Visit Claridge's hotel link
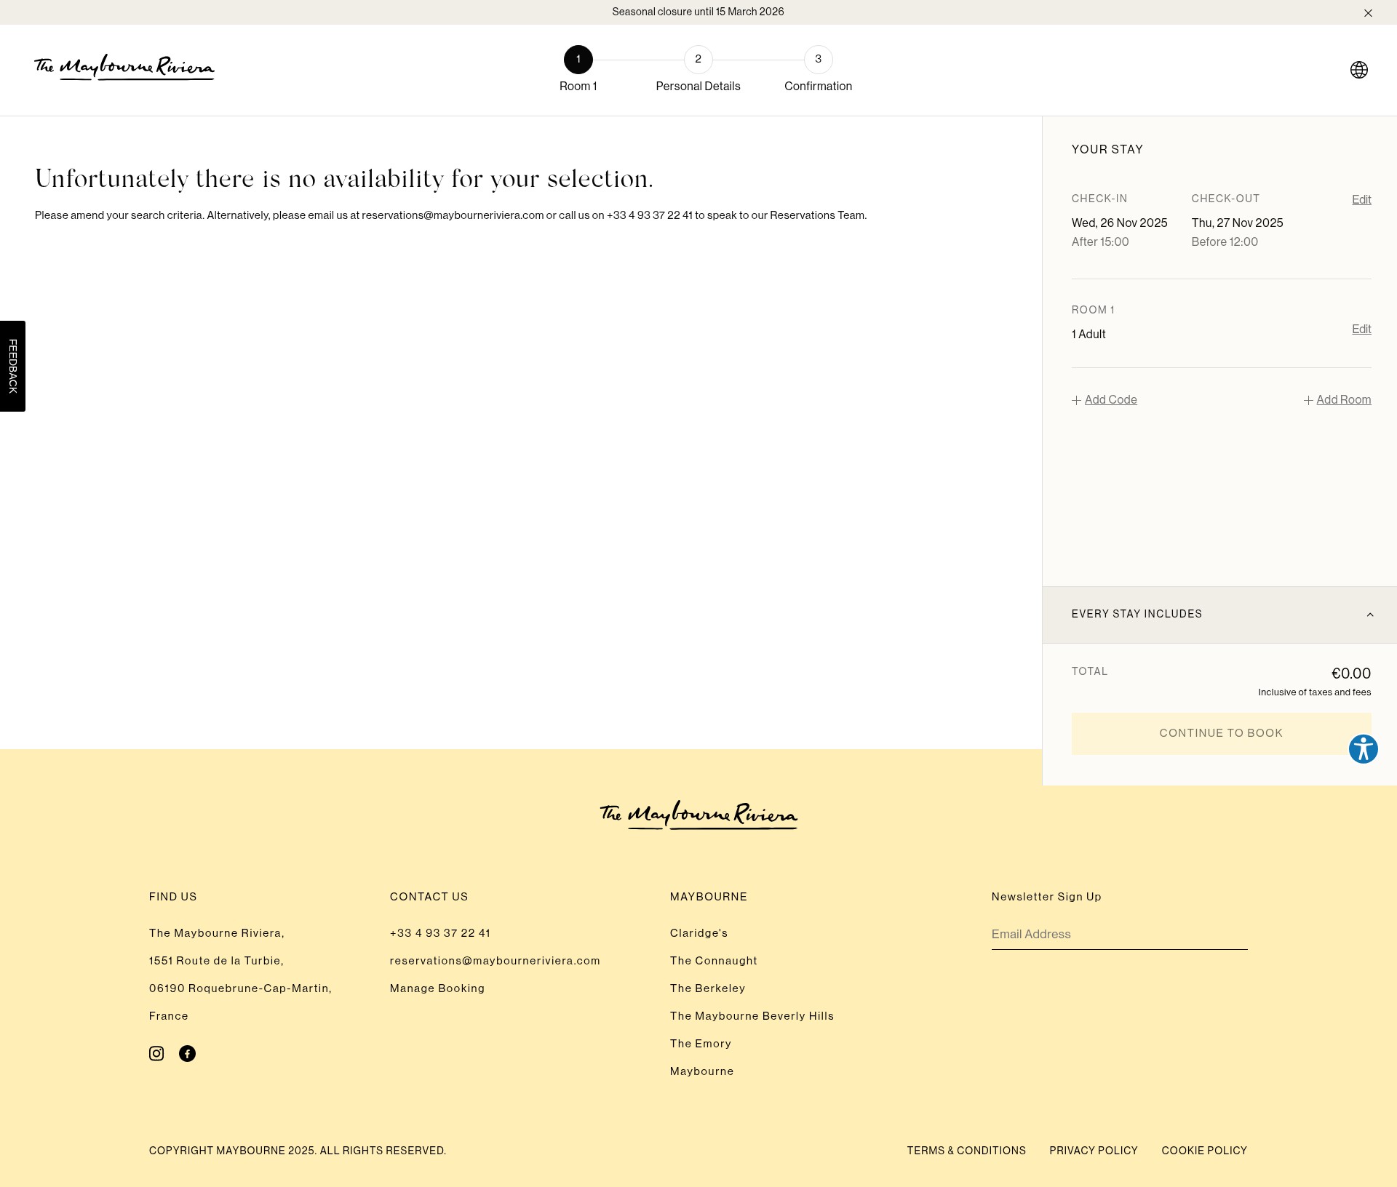The height and width of the screenshot is (1187, 1397). (698, 933)
